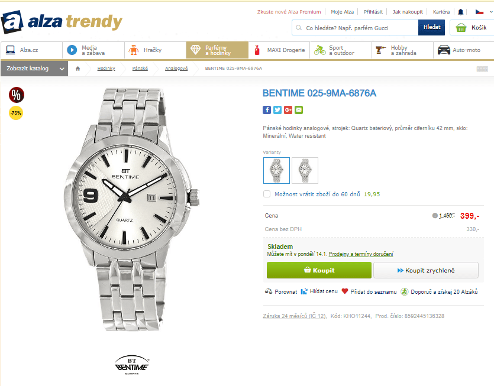Image resolution: width=494 pixels, height=386 pixels.
Task: Click the Koupit zrychleně button
Action: click(425, 270)
